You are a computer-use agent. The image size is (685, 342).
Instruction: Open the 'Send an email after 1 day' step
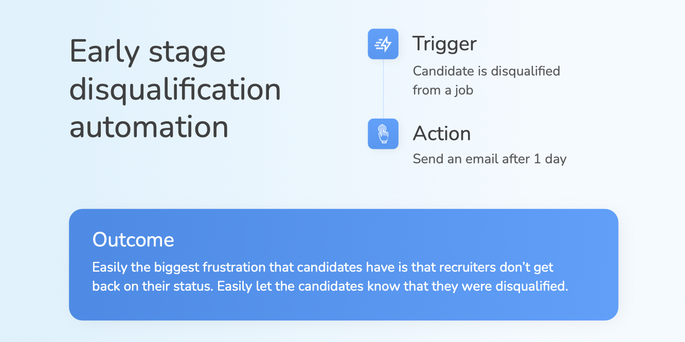coord(489,159)
